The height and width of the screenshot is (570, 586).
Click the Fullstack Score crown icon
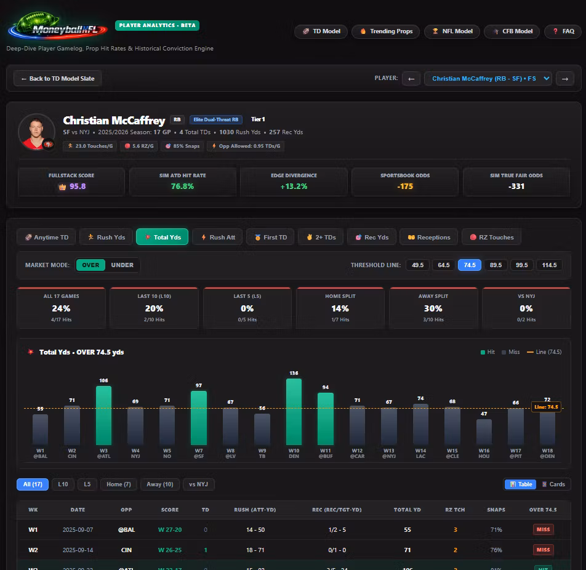click(x=62, y=187)
